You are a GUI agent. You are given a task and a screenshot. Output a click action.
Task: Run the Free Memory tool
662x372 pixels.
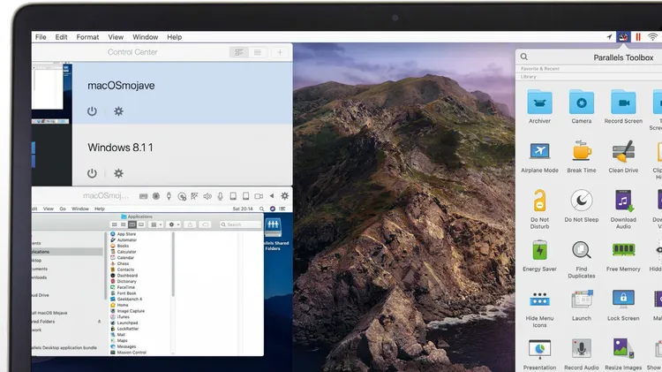click(x=623, y=251)
